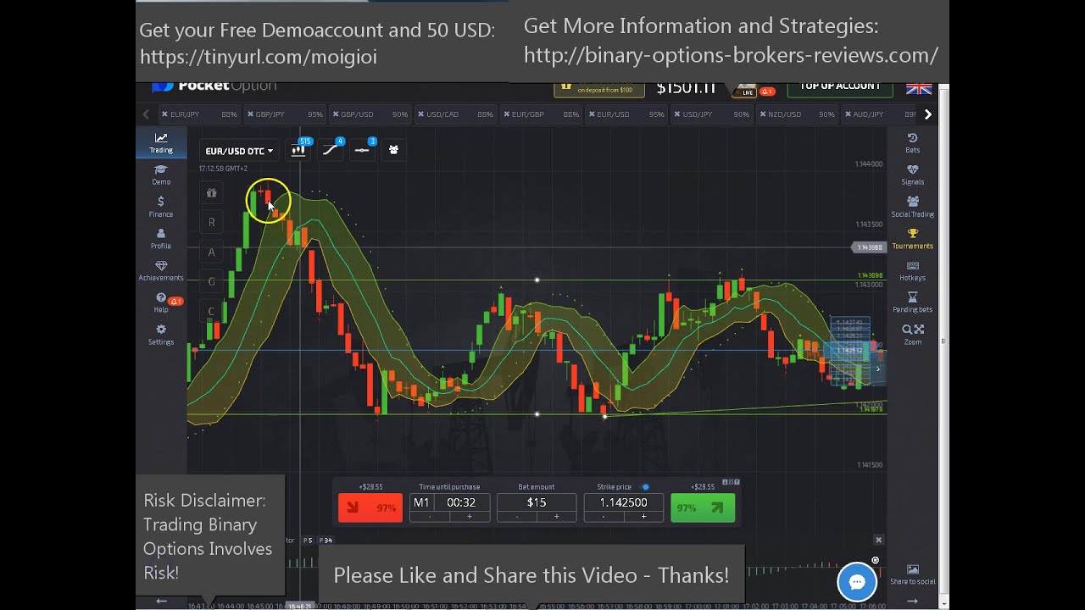Viewport: 1085px width, 610px height.
Task: Decrease strike price with minus
Action: click(x=604, y=516)
